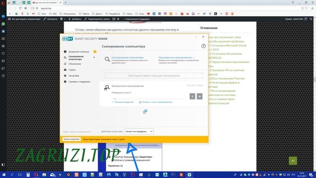The width and height of the screenshot is (316, 178).
Task: Open bookmarks heart in Opera sidebar
Action: (x=3, y=53)
